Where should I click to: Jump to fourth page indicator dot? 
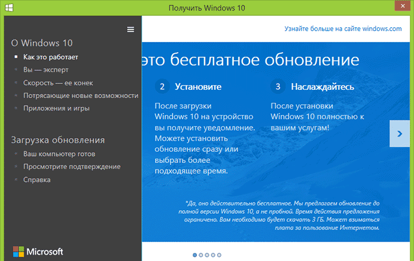click(x=213, y=255)
